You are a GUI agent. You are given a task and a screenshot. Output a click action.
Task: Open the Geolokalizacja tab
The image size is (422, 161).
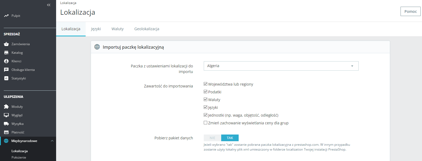coord(147,29)
